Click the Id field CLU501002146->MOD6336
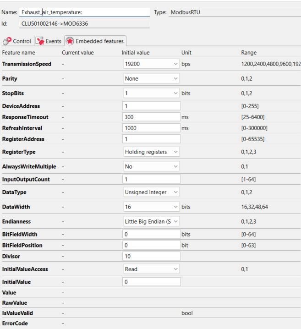Viewport: 301px width, 329px height. click(x=85, y=23)
